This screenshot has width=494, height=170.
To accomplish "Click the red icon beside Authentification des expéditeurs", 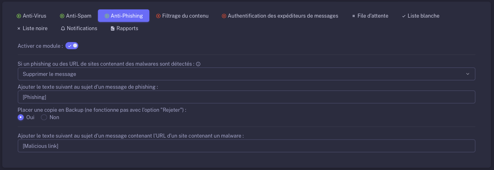I will [x=224, y=16].
